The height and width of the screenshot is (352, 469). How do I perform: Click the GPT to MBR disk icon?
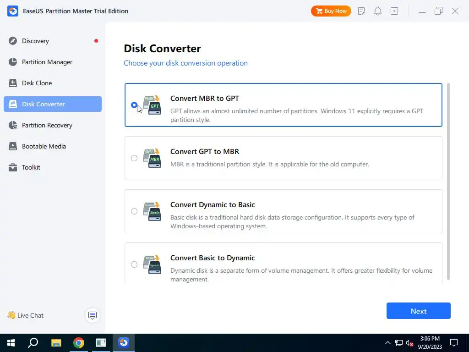click(152, 158)
